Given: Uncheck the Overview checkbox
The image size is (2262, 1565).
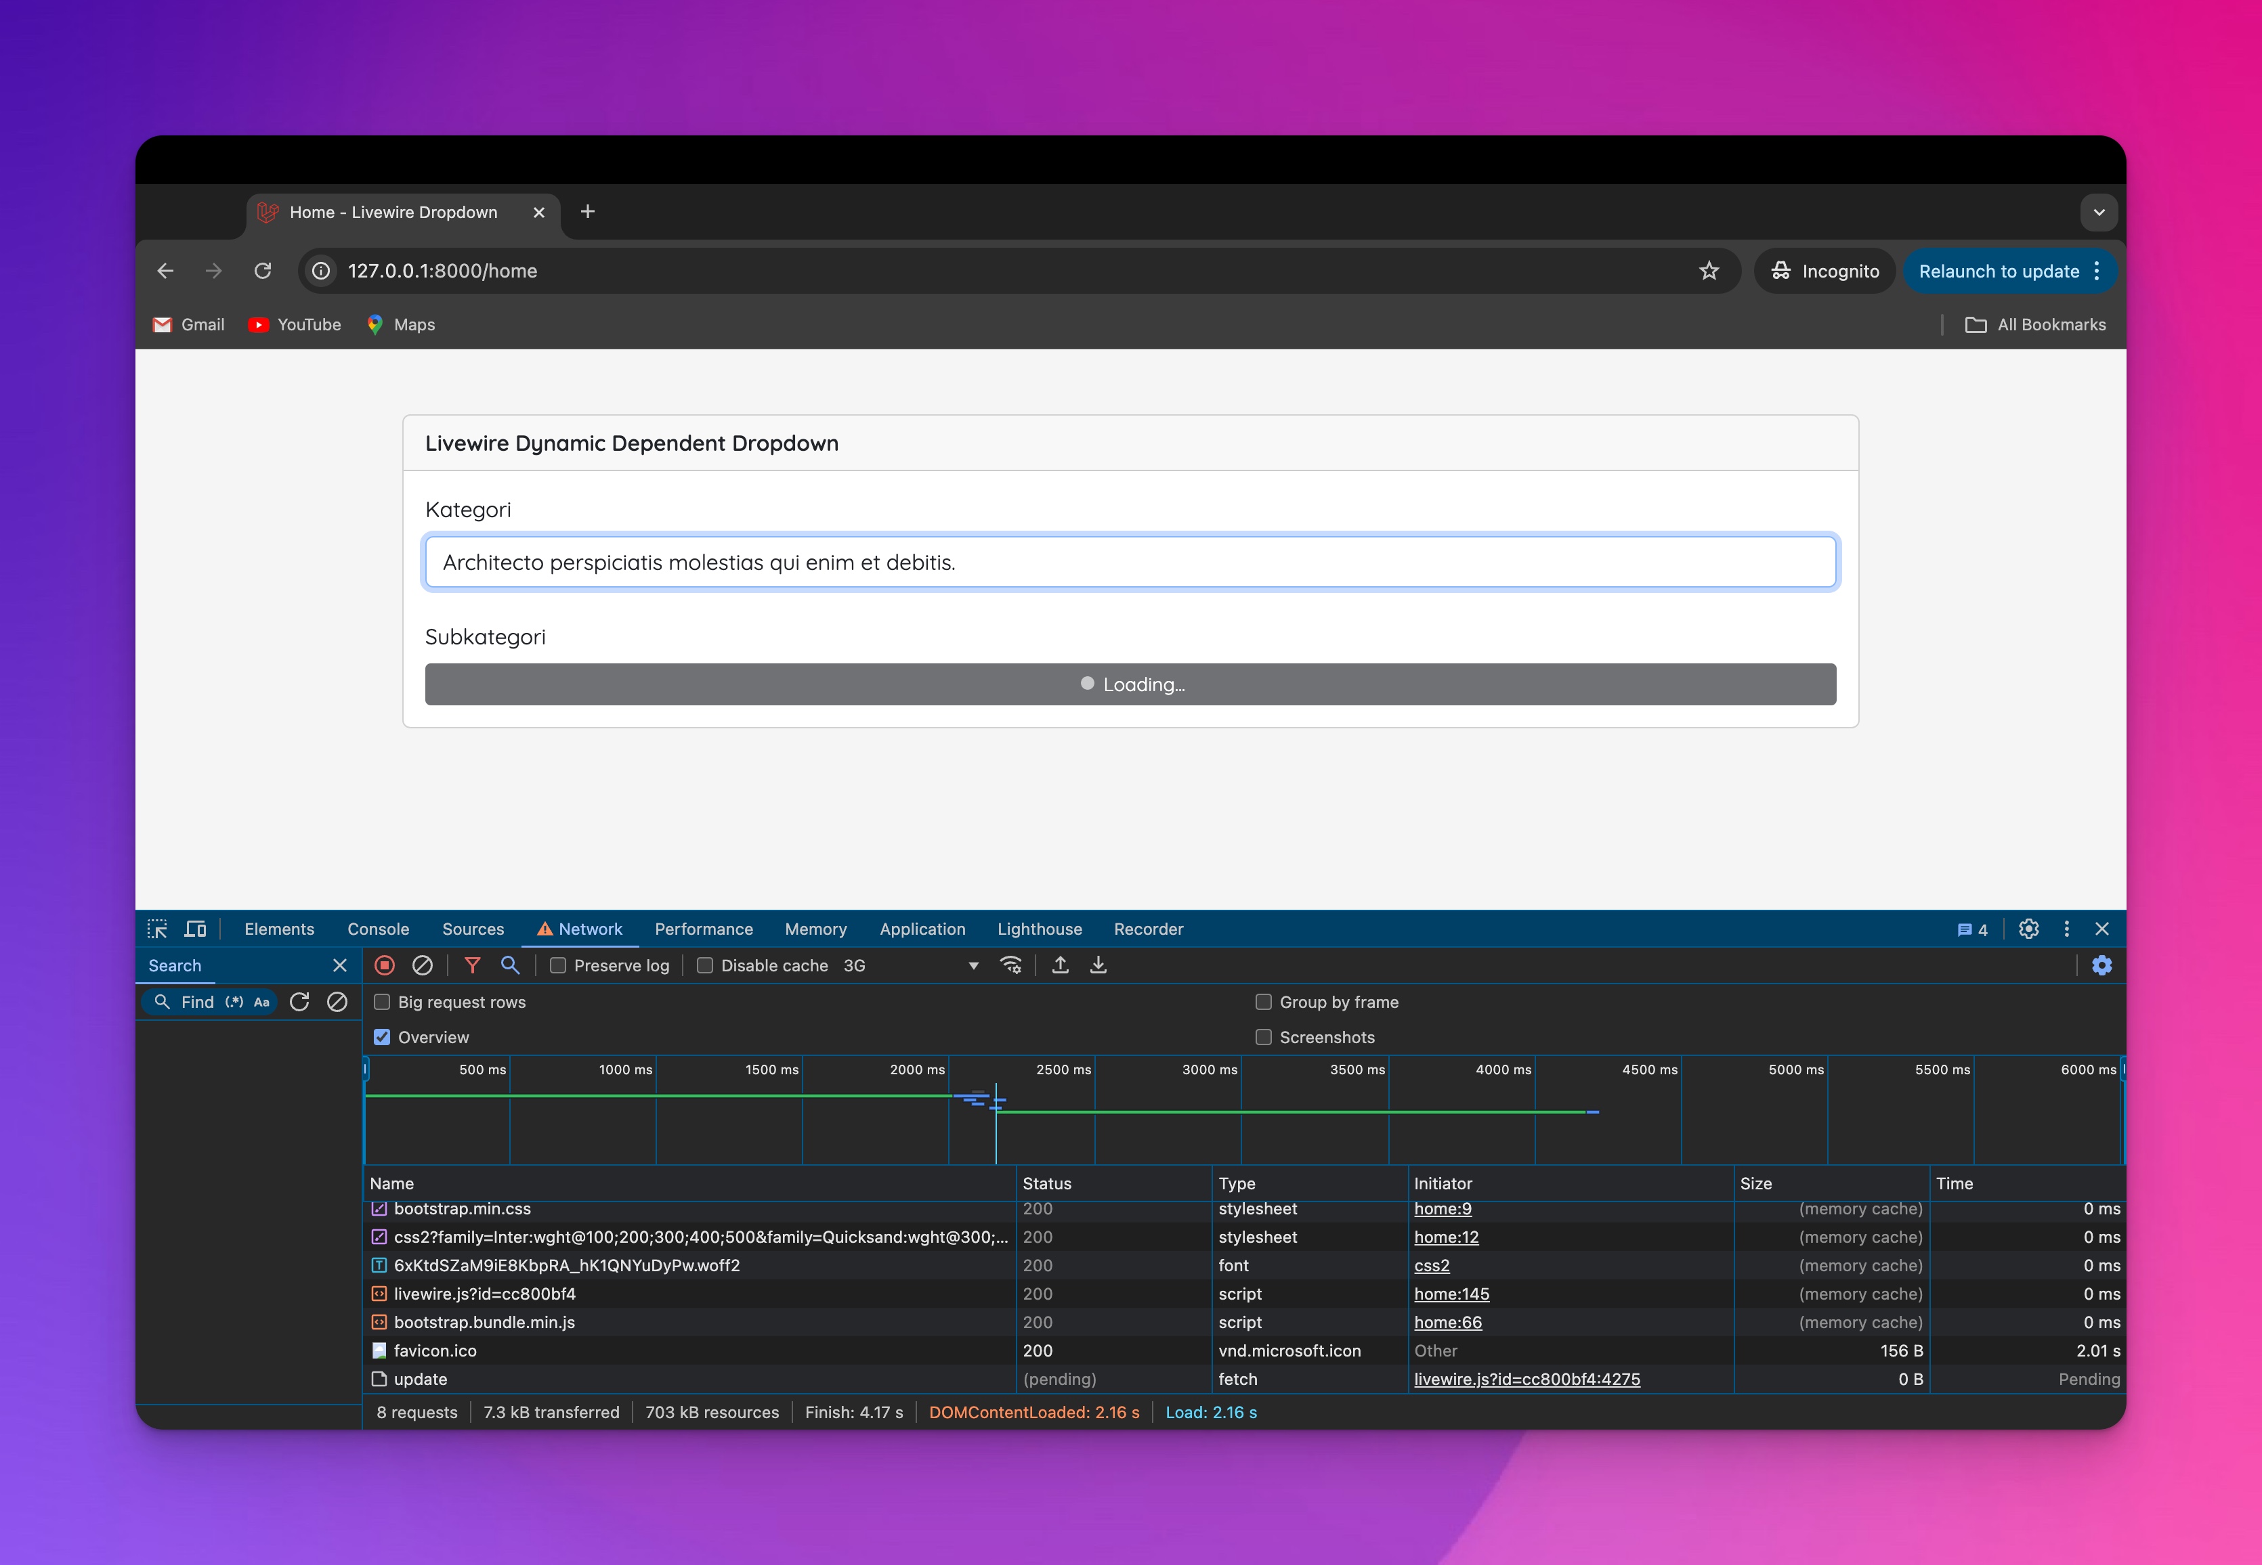Looking at the screenshot, I should click(383, 1036).
